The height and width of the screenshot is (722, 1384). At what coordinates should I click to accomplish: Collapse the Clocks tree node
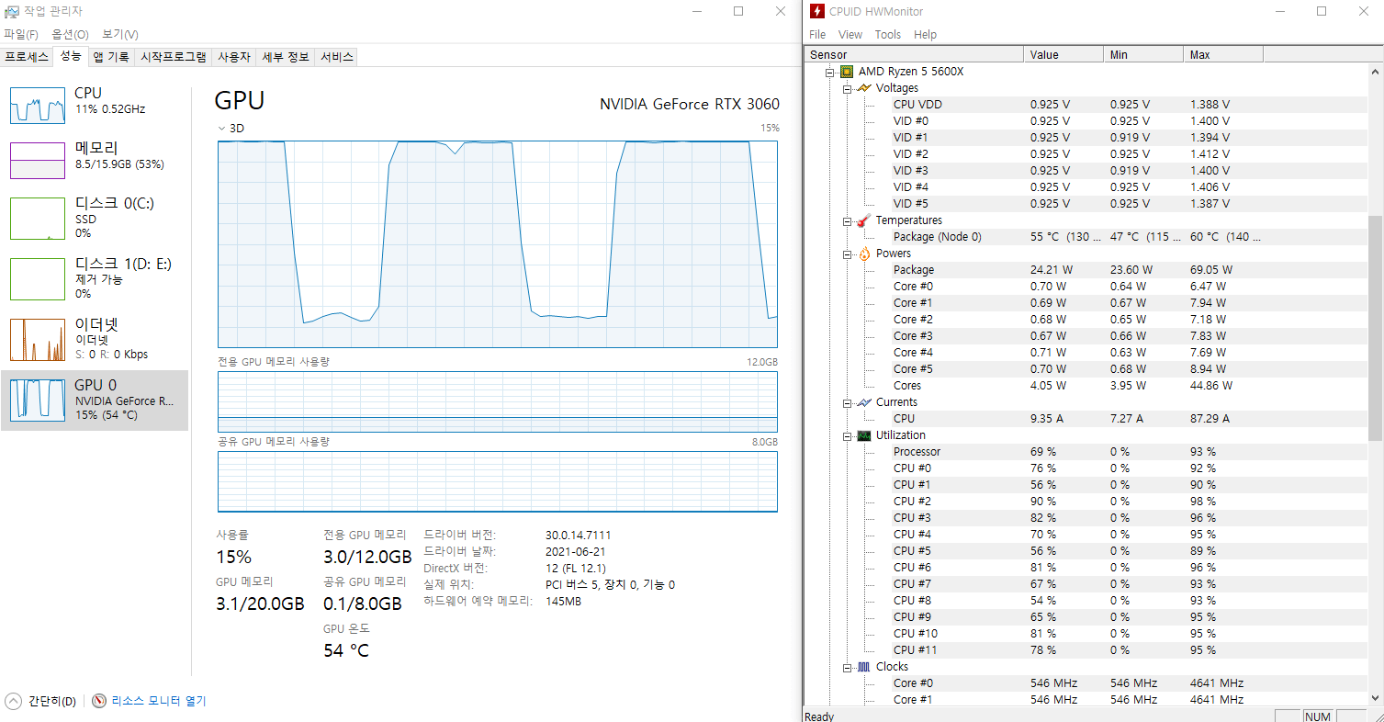[847, 667]
